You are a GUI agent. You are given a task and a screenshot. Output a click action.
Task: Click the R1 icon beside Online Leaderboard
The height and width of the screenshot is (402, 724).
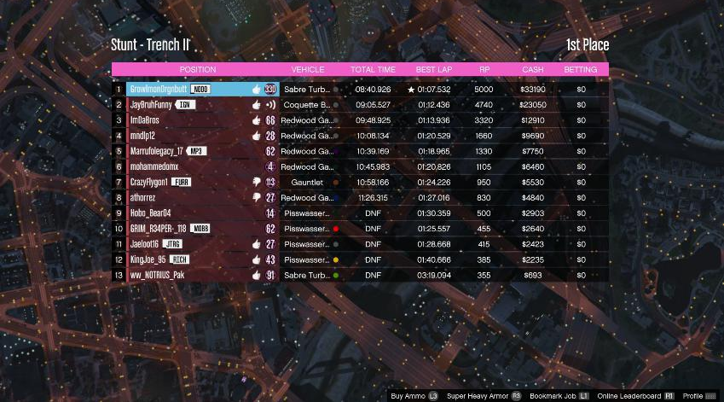[x=669, y=396]
